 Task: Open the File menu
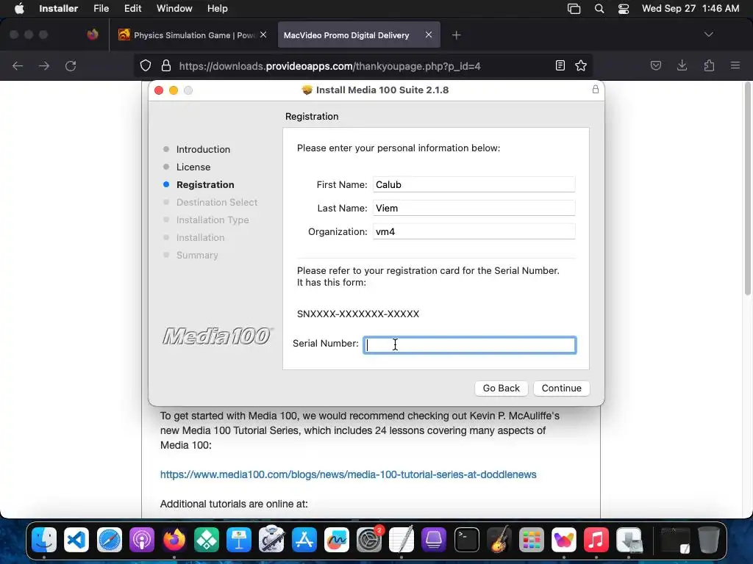101,9
